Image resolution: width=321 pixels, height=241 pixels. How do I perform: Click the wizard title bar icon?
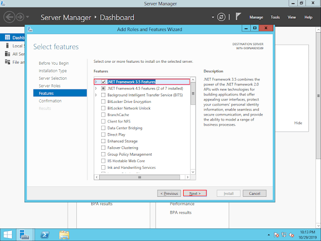click(x=30, y=29)
